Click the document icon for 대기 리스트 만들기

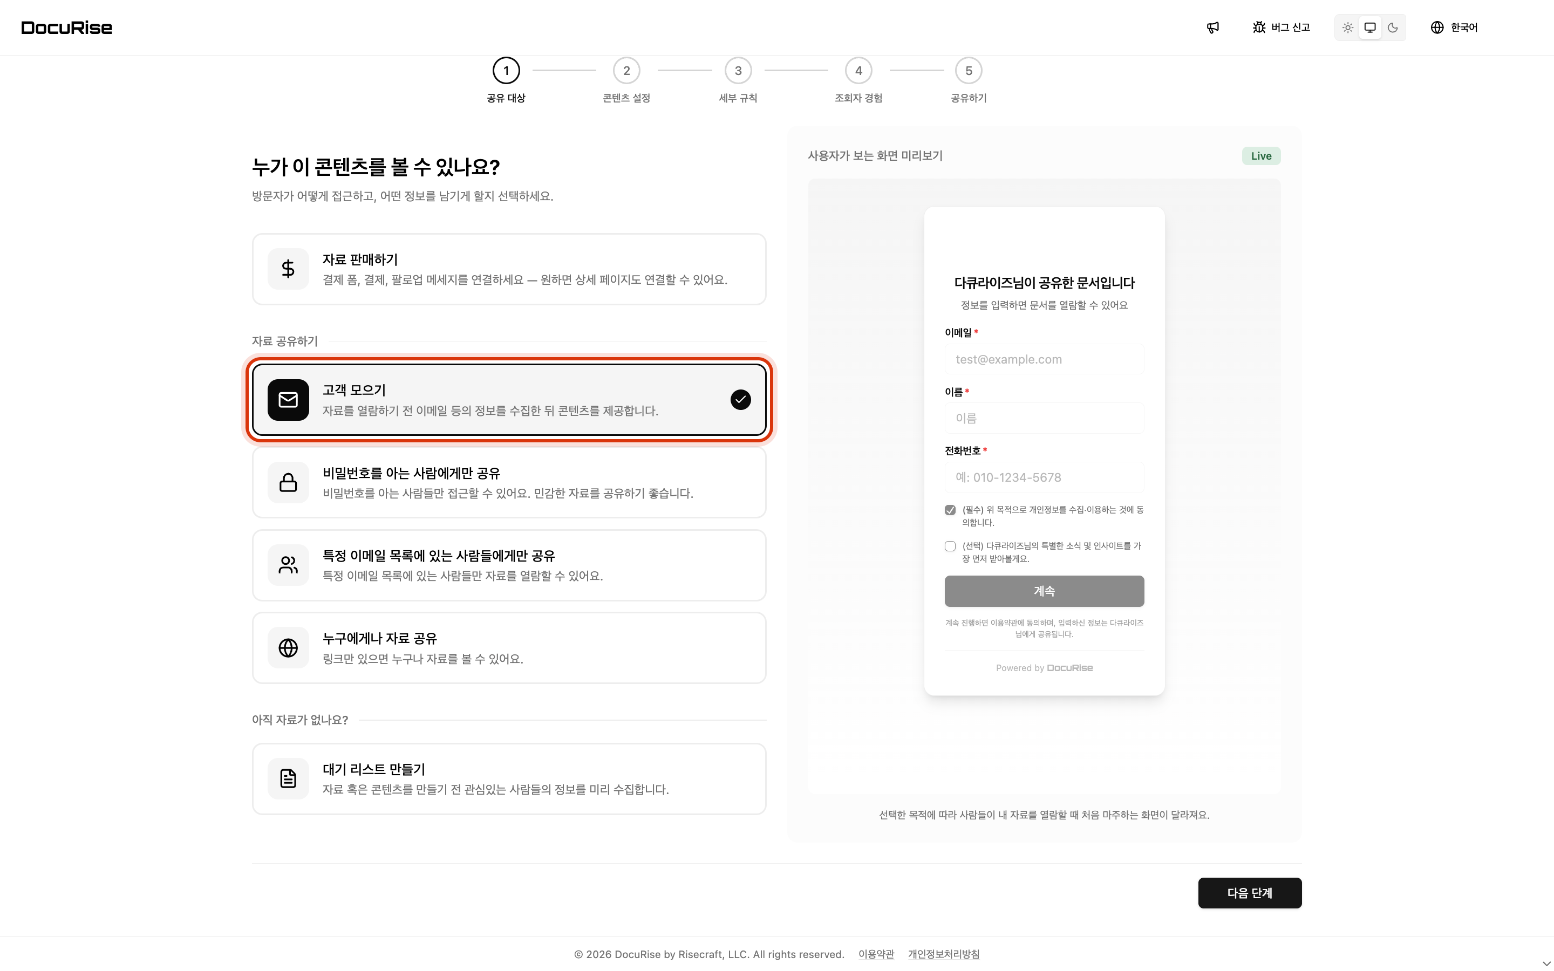click(288, 779)
